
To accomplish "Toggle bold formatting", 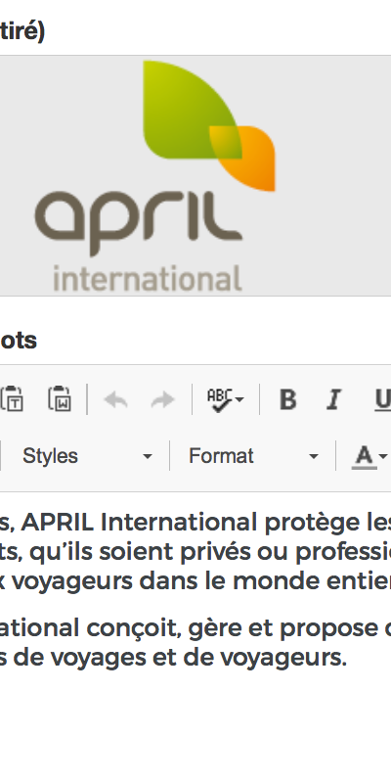I will pyautogui.click(x=287, y=399).
